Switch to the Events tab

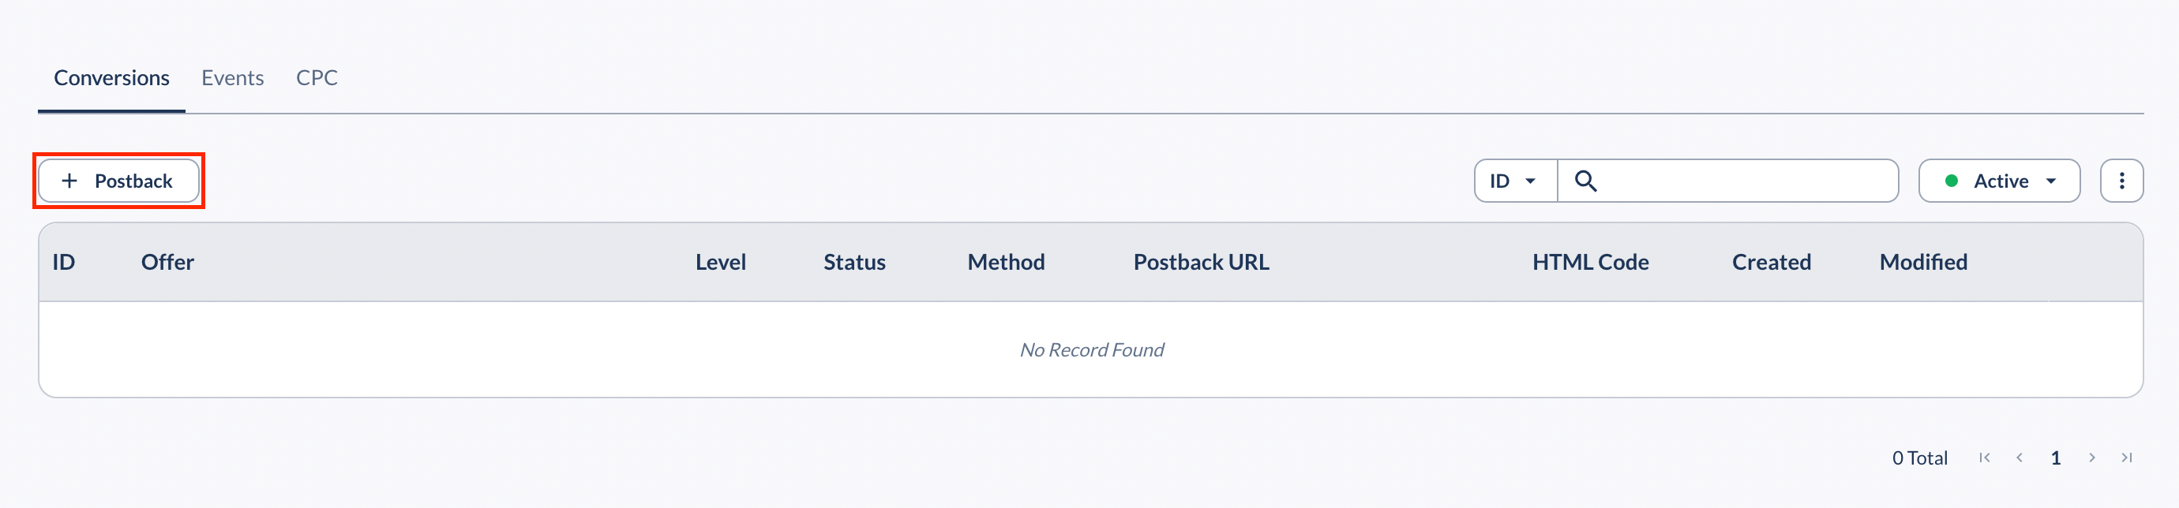[x=233, y=78]
